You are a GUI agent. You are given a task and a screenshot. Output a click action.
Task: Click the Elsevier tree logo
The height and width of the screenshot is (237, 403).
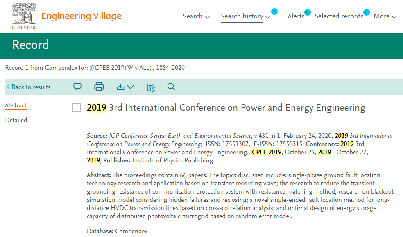point(24,16)
